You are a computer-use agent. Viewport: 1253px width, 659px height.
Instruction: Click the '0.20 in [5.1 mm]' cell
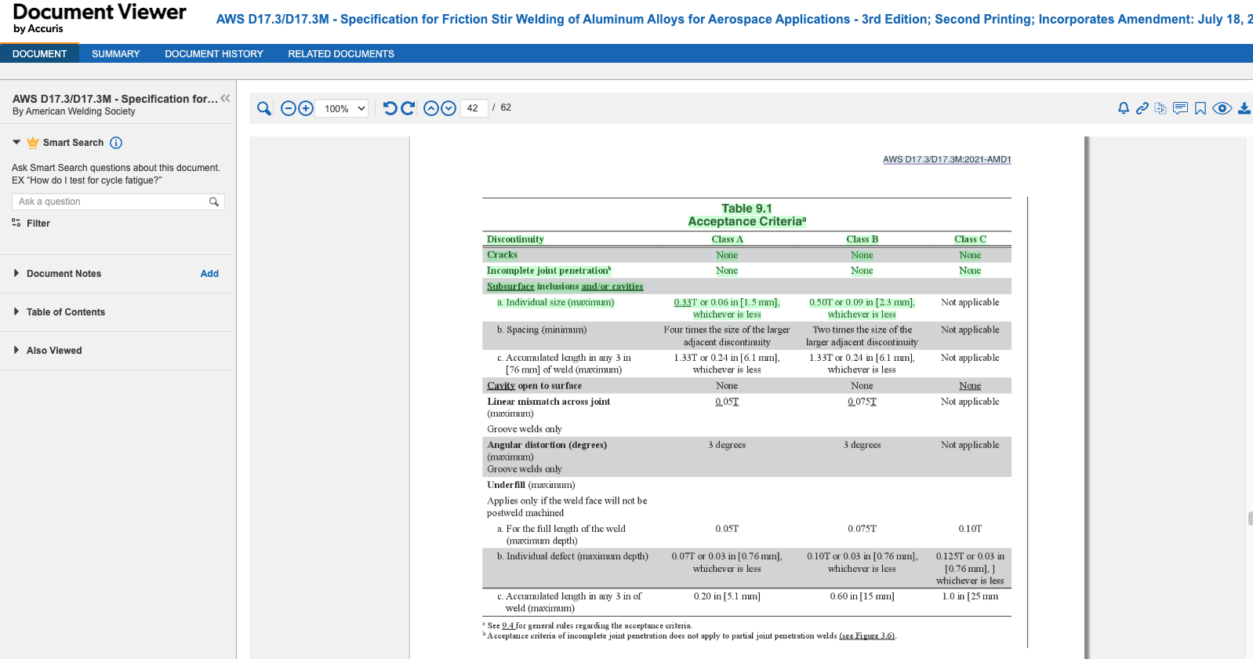click(x=727, y=596)
